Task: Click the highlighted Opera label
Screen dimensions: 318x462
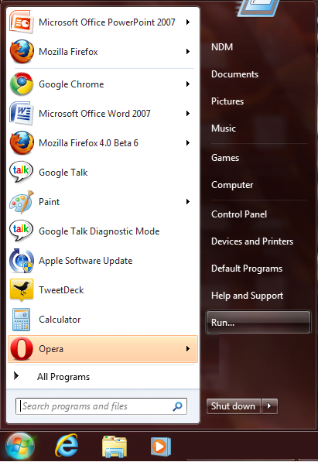Action: 51,349
